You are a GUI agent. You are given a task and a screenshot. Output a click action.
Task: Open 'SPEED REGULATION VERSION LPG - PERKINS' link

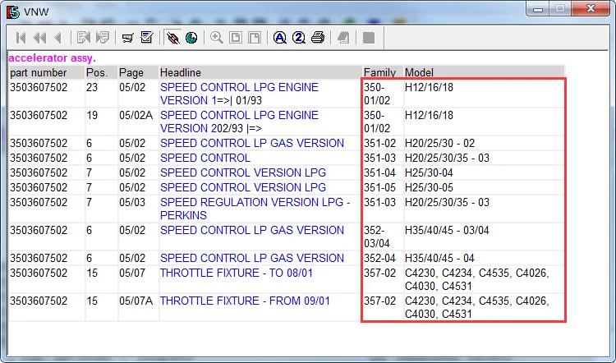click(x=255, y=209)
